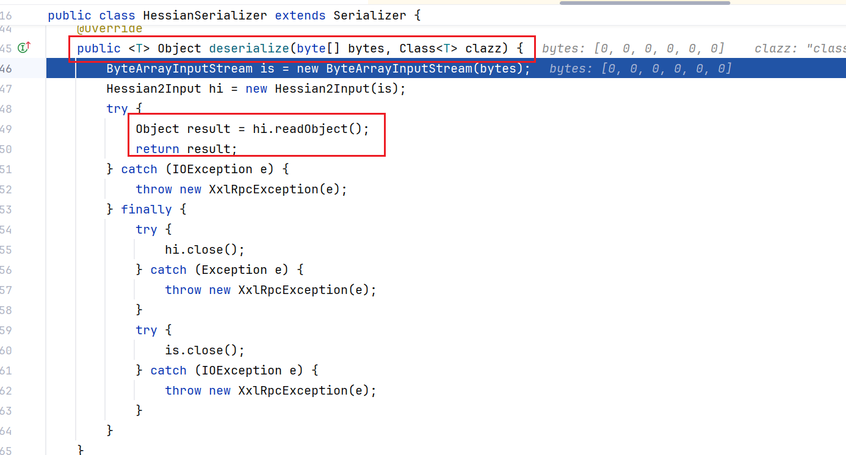Click the ByteArrayInputStream type on highlighted line
This screenshot has height=455, width=846.
pos(179,68)
